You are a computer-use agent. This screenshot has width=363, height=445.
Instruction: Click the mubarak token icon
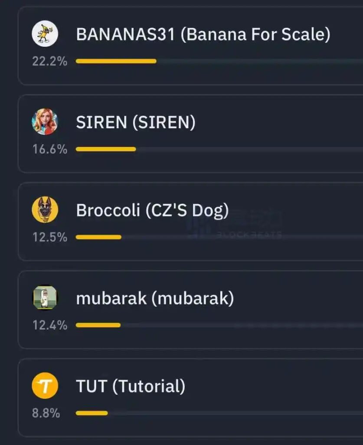point(45,297)
